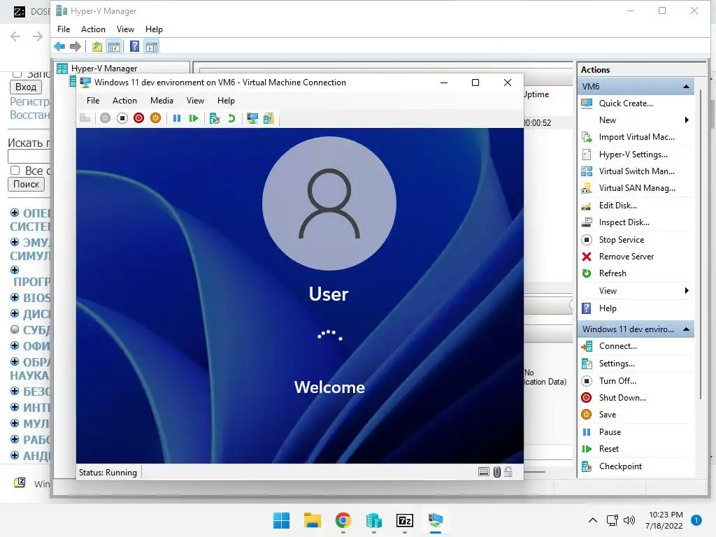Click the mouse icon in VM status bar
The height and width of the screenshot is (537, 716).
(x=497, y=472)
